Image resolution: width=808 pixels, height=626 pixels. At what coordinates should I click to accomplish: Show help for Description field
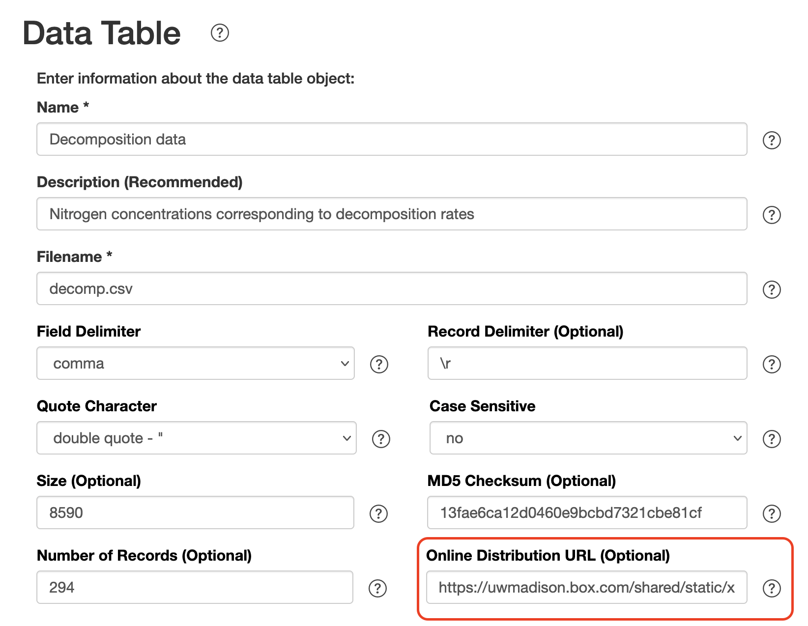[772, 215]
